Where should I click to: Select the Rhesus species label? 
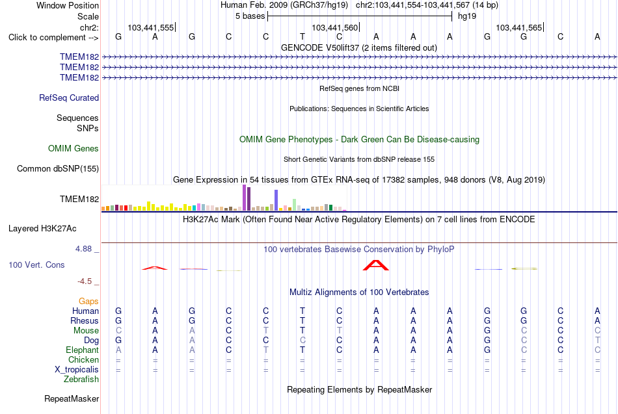click(85, 320)
